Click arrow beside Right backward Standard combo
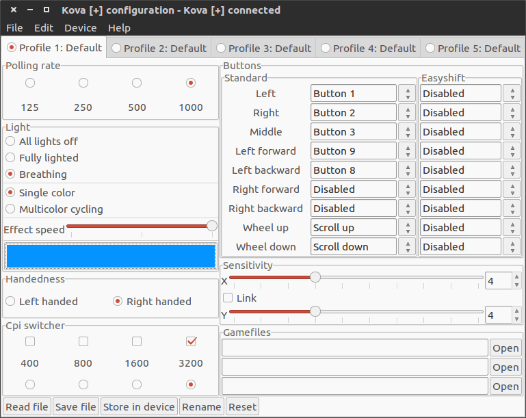Viewport: 526px width, 418px height. pyautogui.click(x=408, y=209)
